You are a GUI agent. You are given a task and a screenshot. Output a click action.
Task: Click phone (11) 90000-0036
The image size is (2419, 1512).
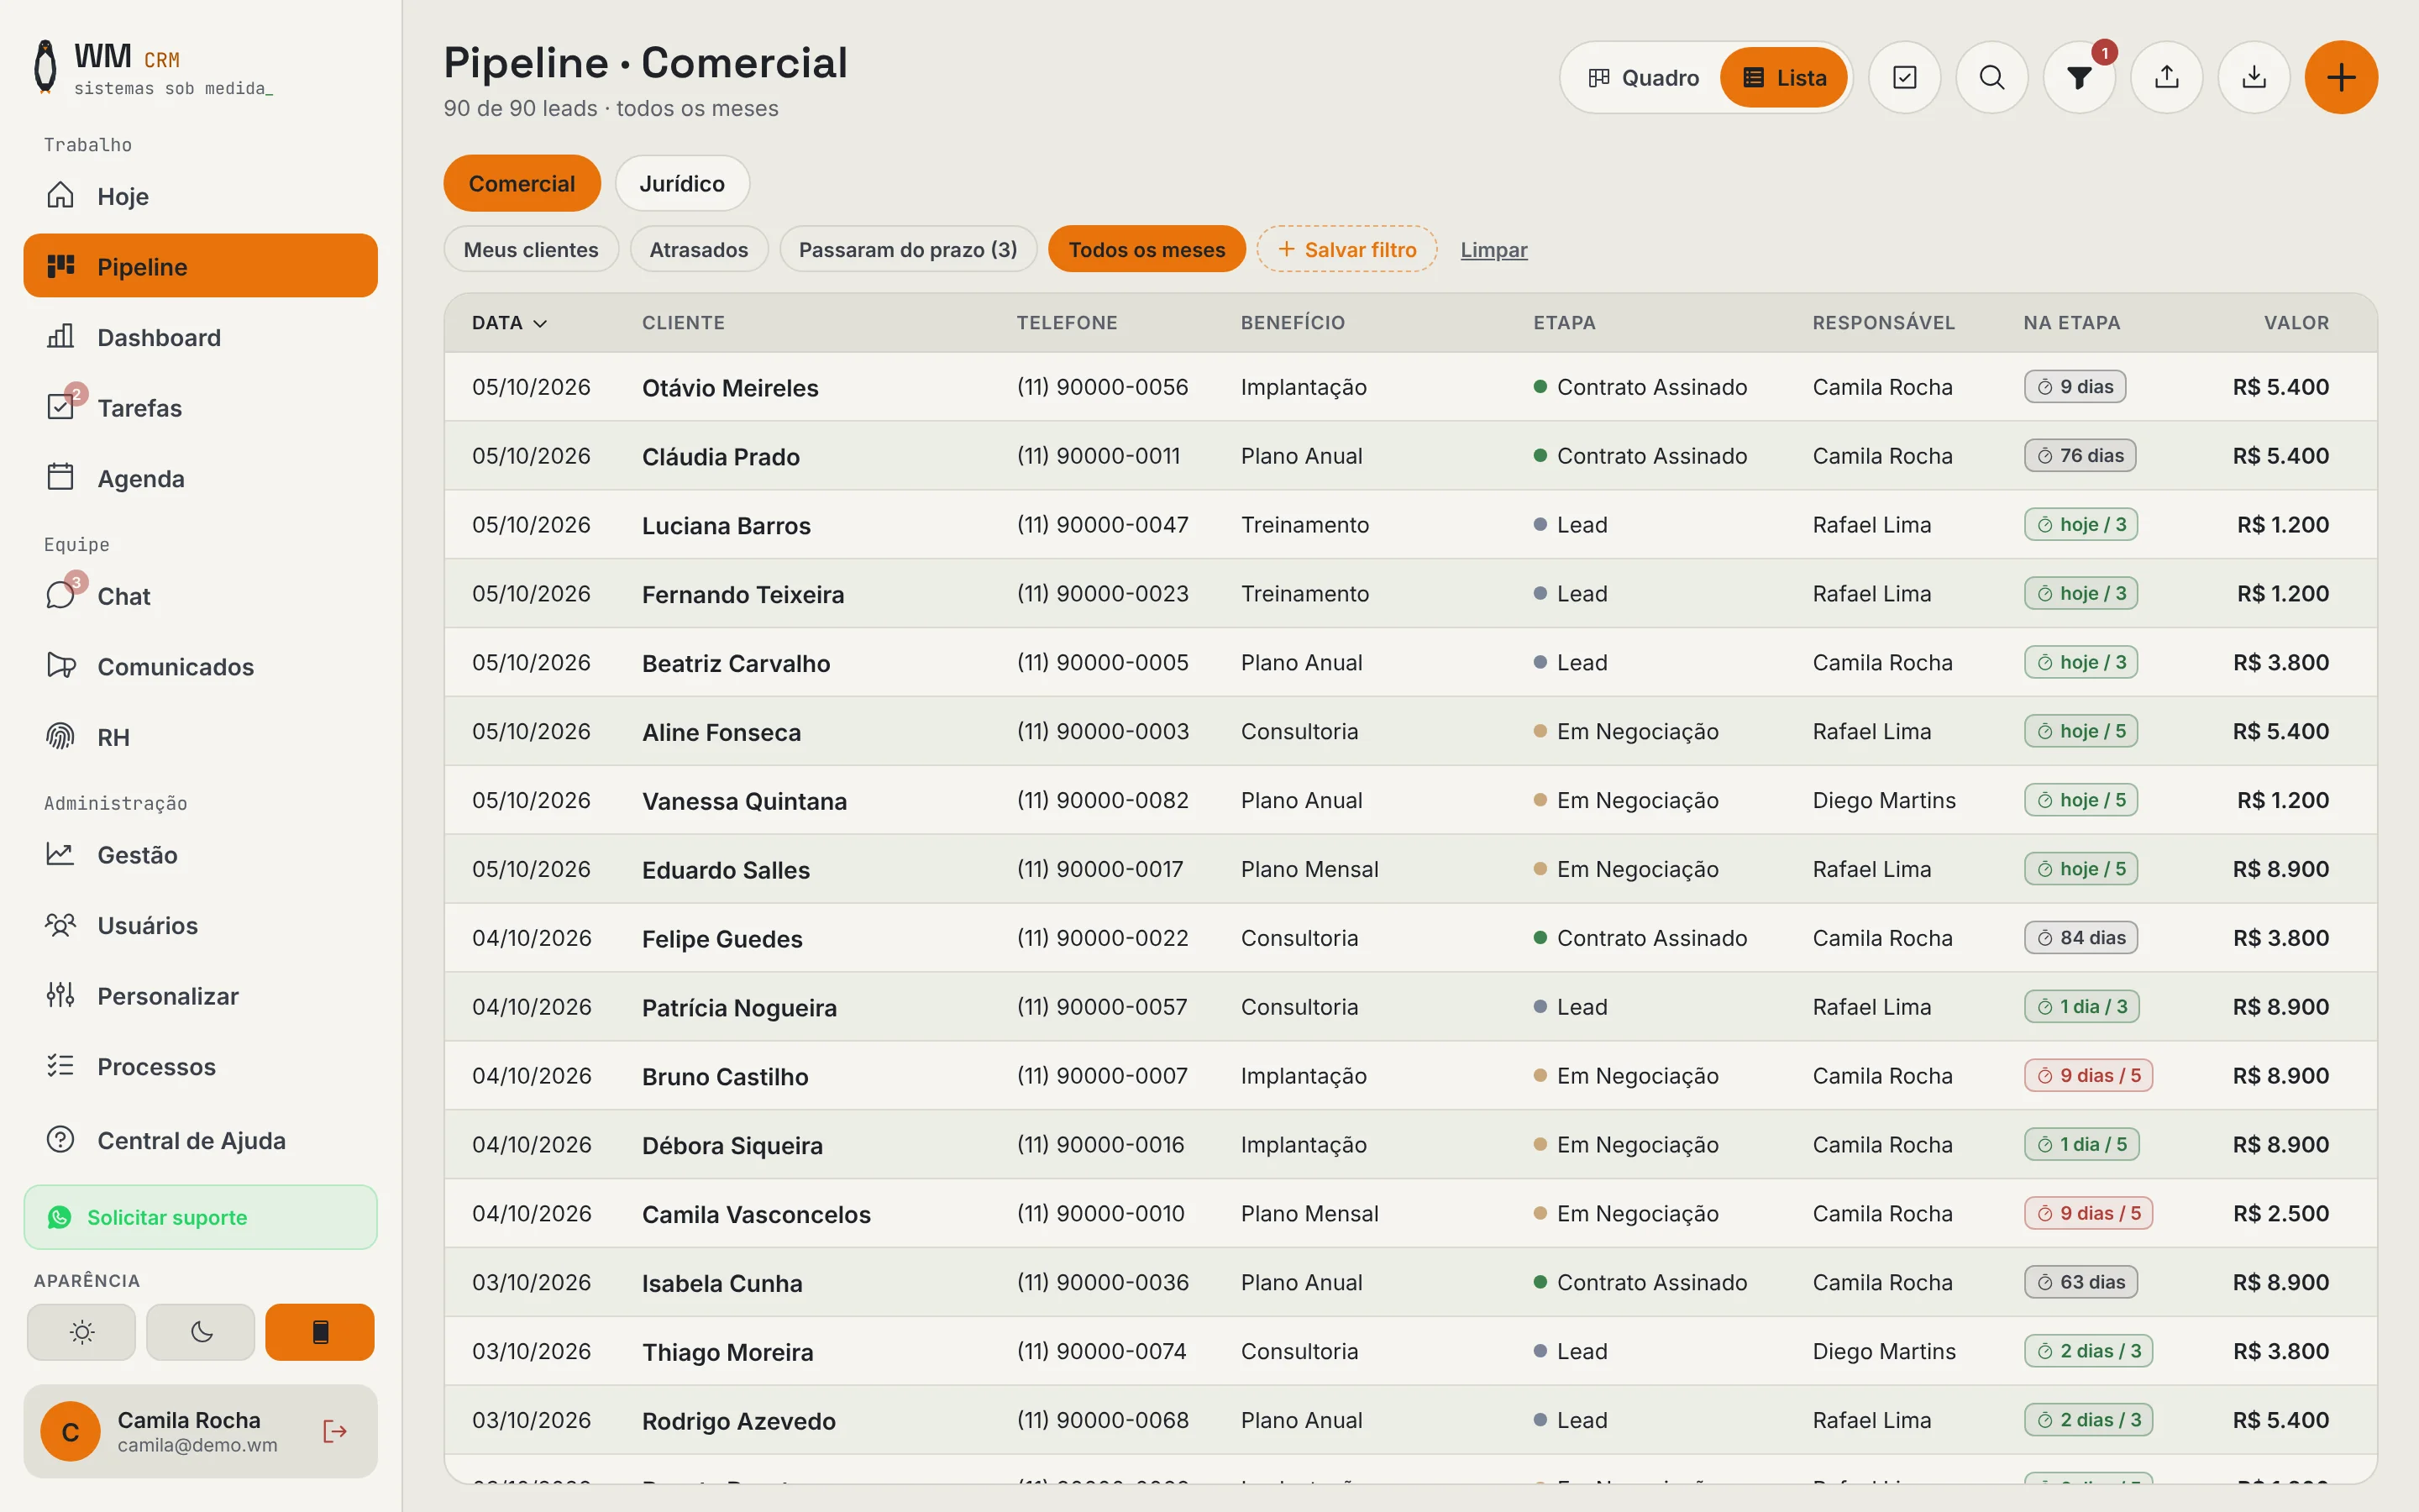coord(1103,1282)
